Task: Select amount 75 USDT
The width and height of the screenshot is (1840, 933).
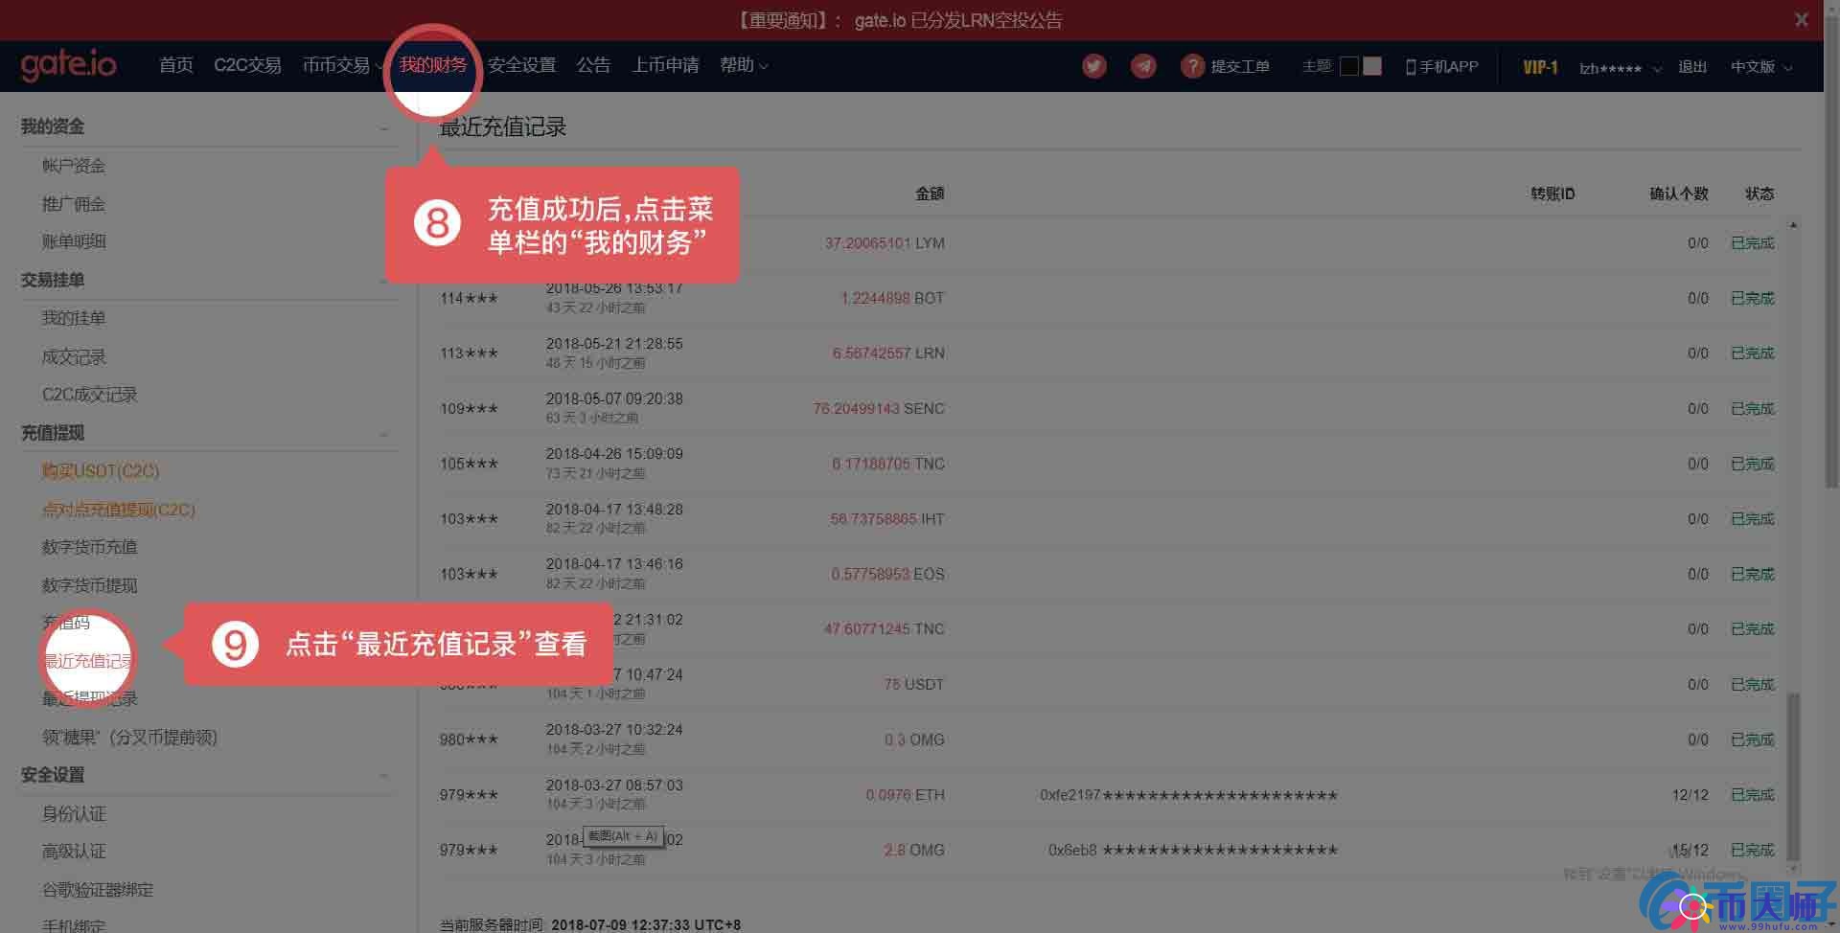Action: point(914,685)
